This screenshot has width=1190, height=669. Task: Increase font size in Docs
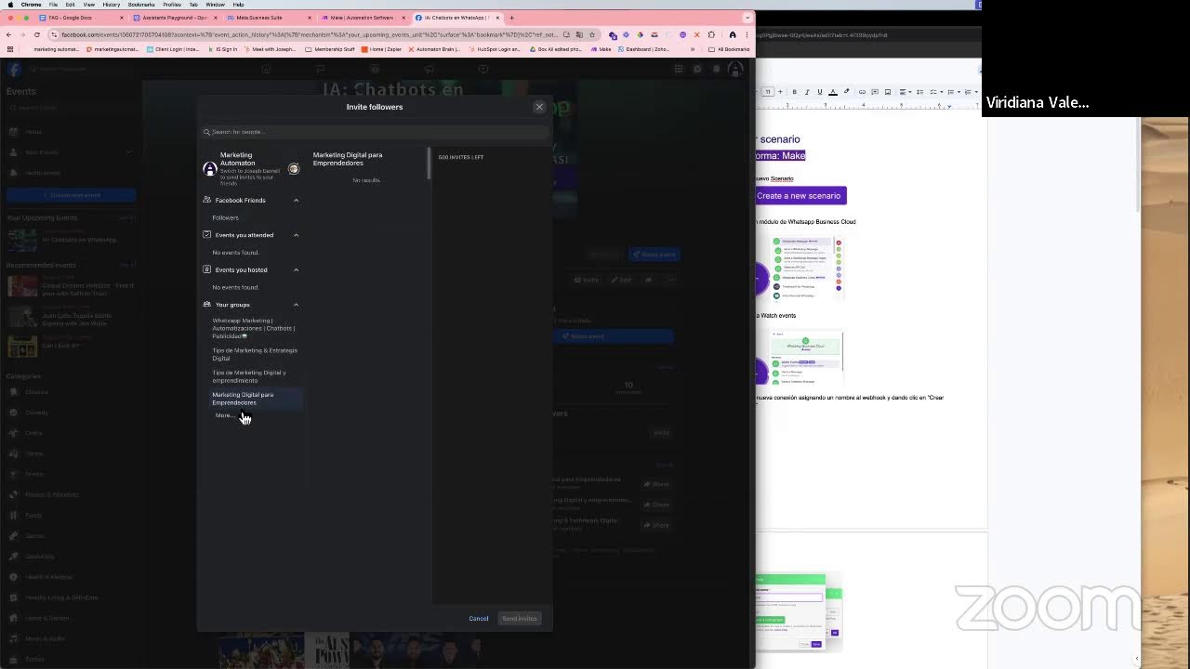[x=781, y=92]
